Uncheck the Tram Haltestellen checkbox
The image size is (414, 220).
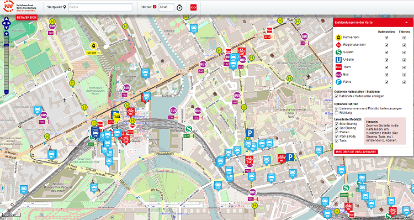[386, 67]
